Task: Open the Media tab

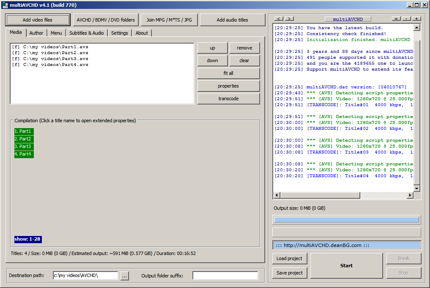Action: 16,33
